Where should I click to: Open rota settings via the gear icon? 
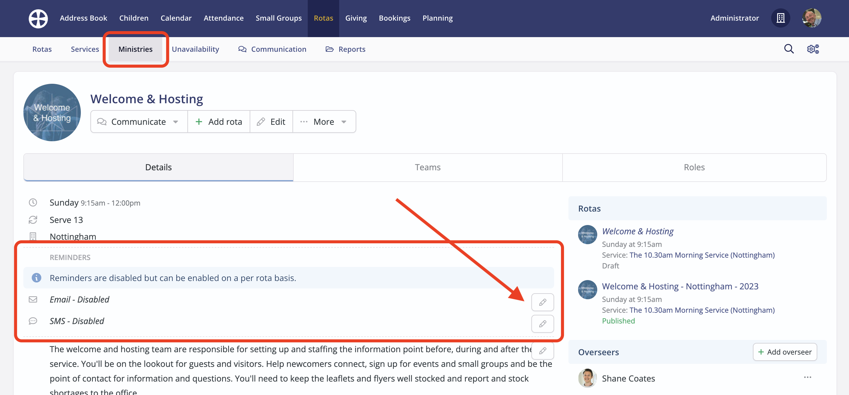click(813, 49)
